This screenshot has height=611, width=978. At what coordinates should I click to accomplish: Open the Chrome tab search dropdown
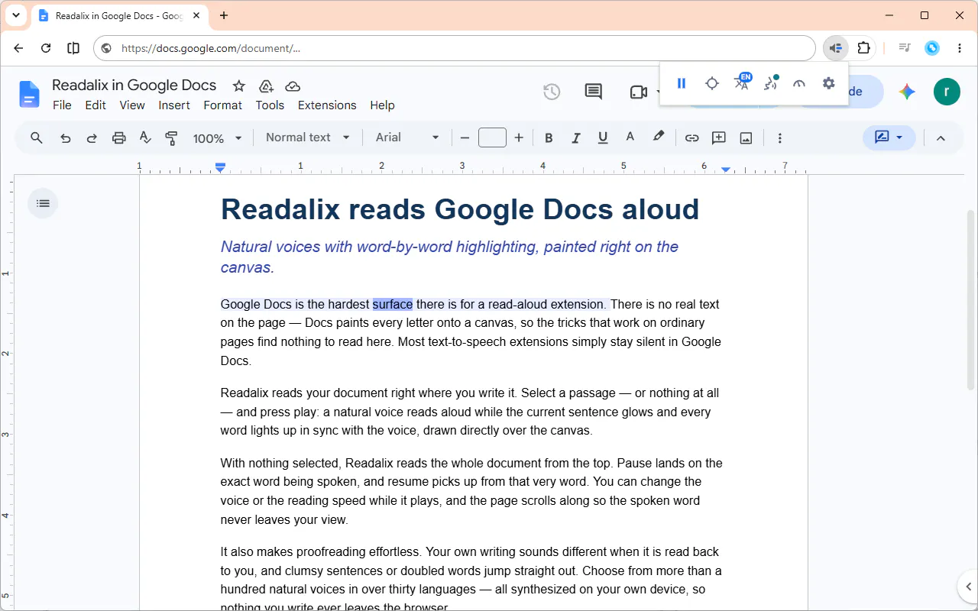(15, 15)
